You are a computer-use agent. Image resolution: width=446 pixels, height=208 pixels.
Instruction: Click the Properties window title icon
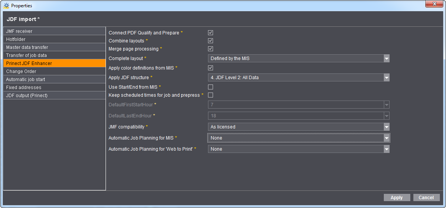point(6,6)
